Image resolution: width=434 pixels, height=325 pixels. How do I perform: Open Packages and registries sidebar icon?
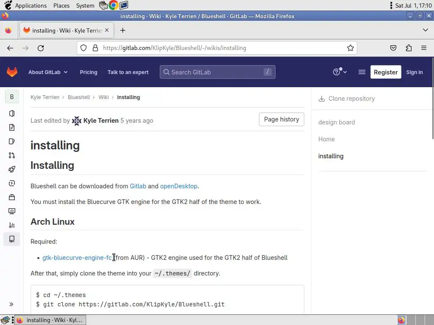12,197
